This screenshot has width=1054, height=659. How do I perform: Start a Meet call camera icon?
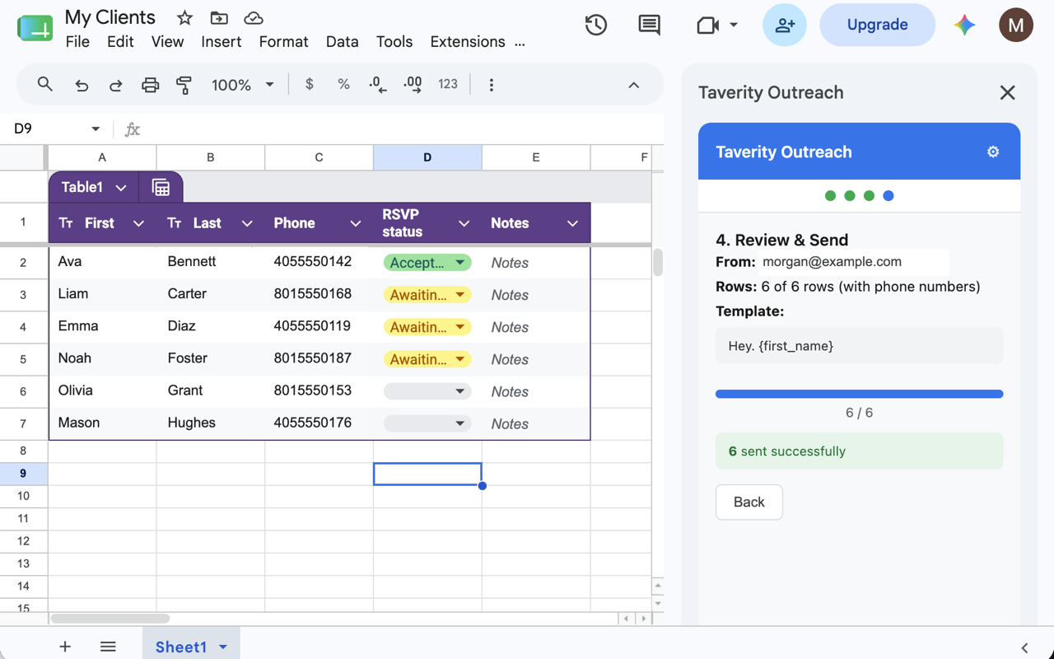point(708,25)
